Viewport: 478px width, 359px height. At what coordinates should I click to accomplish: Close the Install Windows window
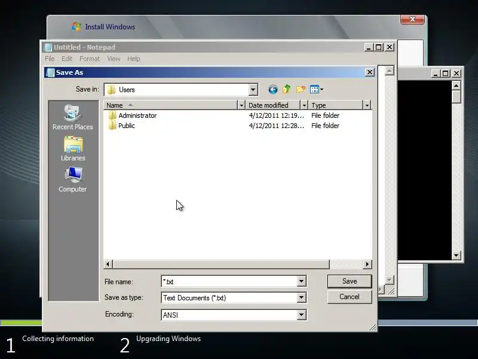pos(412,19)
